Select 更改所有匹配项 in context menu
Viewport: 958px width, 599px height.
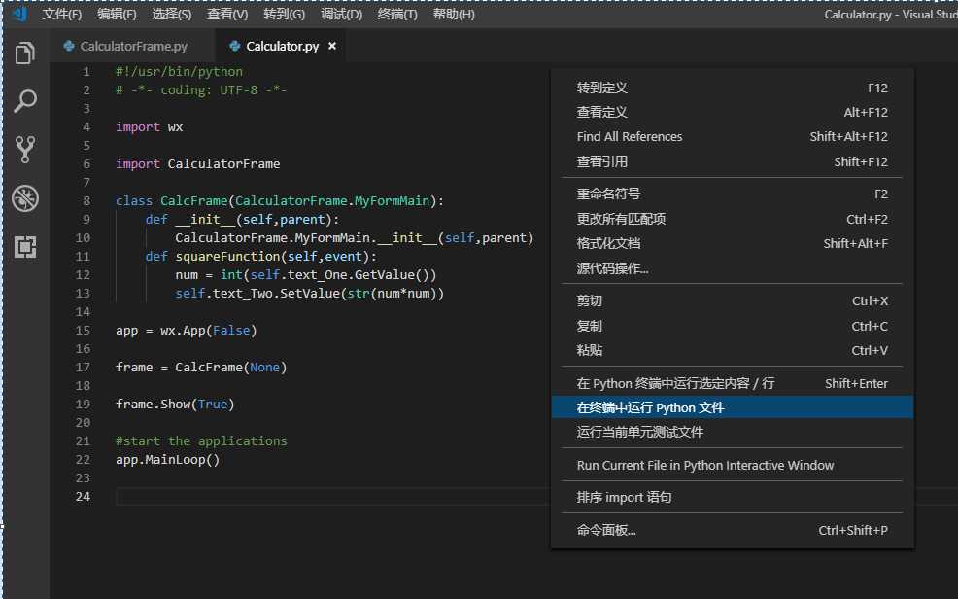tap(732, 220)
